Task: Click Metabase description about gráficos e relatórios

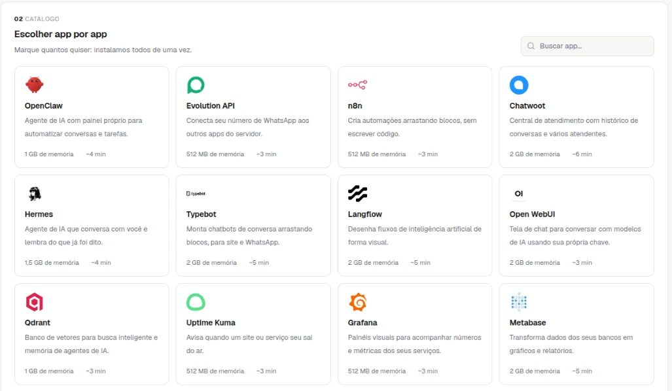Action: point(571,344)
